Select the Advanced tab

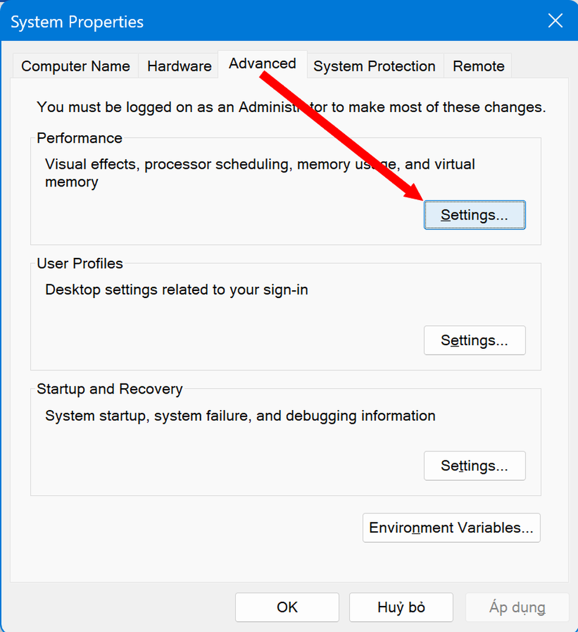click(262, 64)
